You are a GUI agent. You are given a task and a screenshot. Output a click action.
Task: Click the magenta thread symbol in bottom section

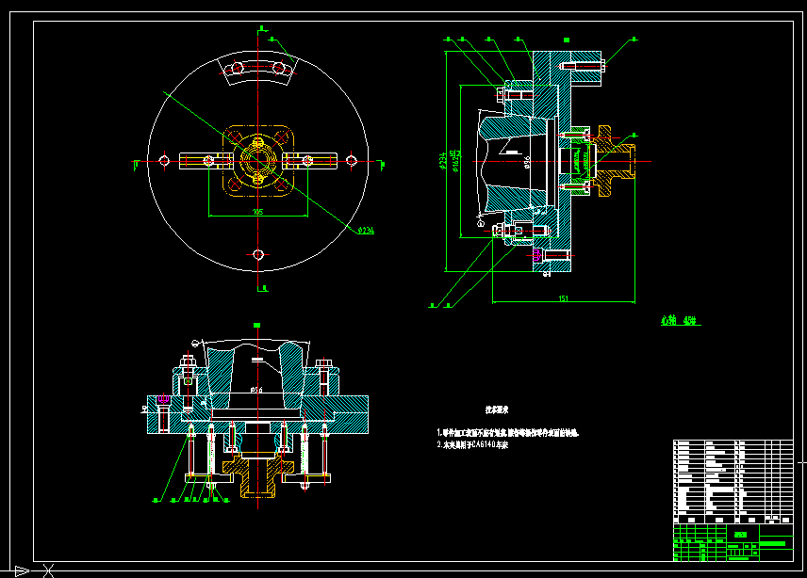(163, 399)
